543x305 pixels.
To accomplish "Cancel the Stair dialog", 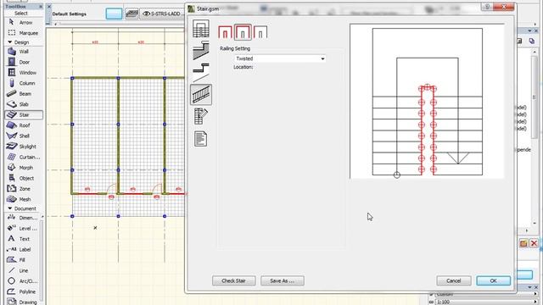I will [x=454, y=280].
